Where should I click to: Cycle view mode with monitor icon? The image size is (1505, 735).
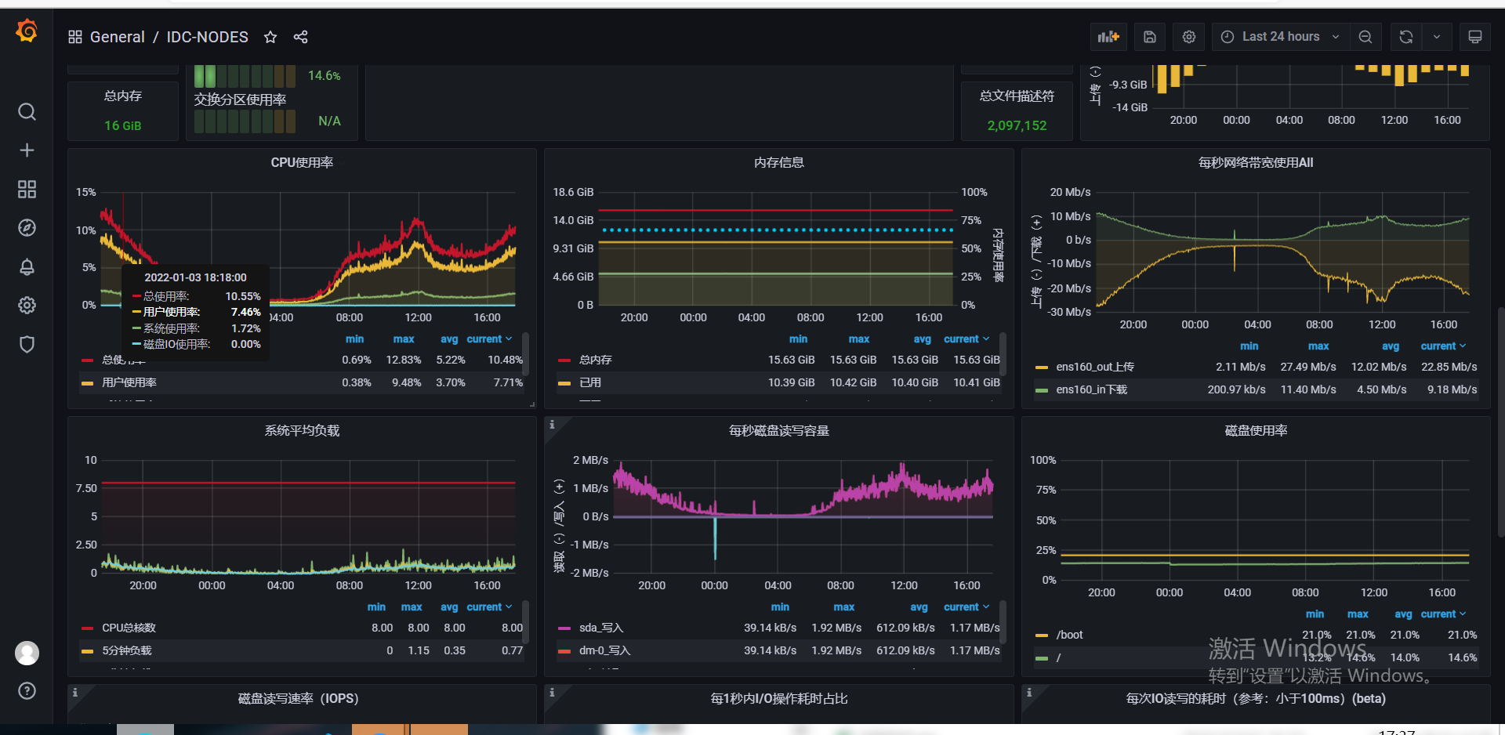tap(1475, 37)
